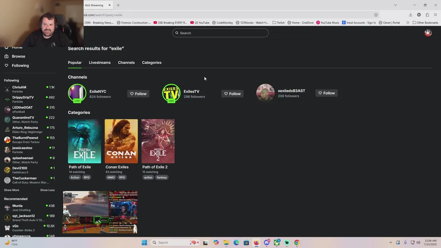This screenshot has width=441, height=248.
Task: Open sgt_jackson12 in Recommended list
Action: click(29, 218)
